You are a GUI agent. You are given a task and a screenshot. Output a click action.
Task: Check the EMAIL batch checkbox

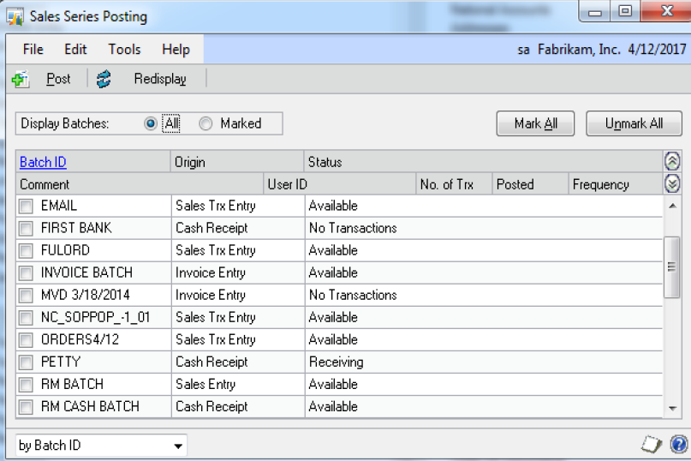[27, 207]
